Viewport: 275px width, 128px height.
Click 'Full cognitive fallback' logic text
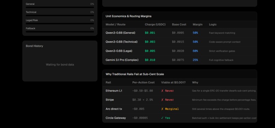click(221, 60)
